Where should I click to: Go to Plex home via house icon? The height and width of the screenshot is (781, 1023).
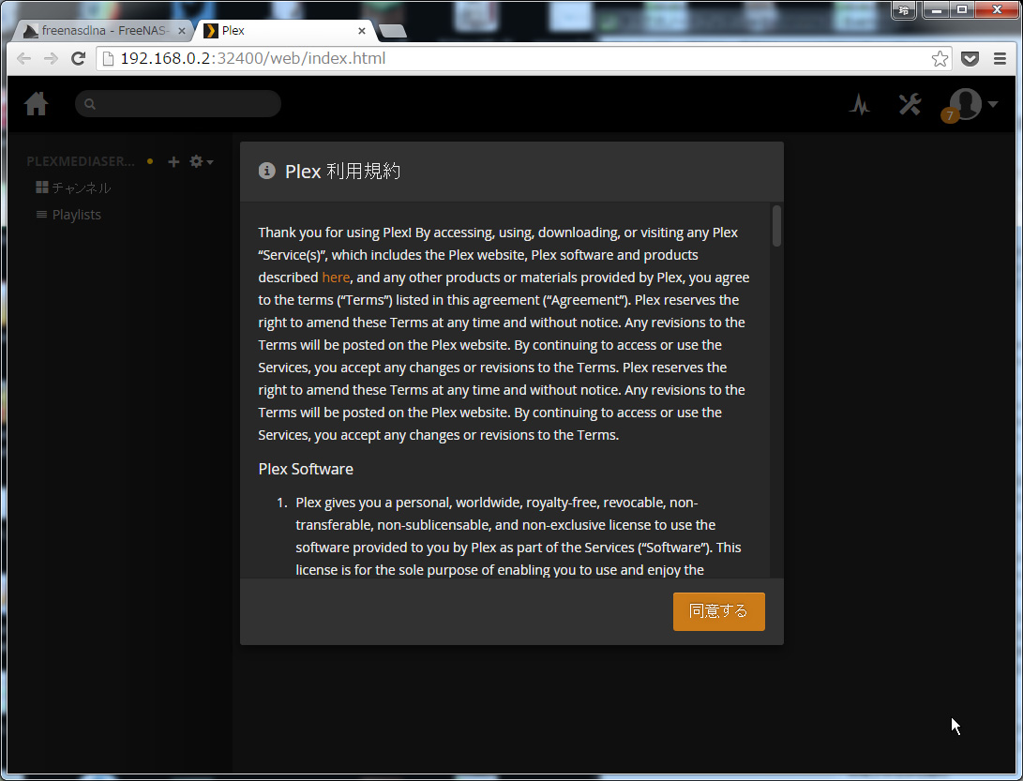pyautogui.click(x=37, y=104)
